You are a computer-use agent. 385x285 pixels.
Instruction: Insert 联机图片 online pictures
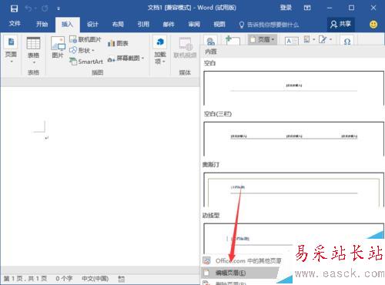pos(85,39)
